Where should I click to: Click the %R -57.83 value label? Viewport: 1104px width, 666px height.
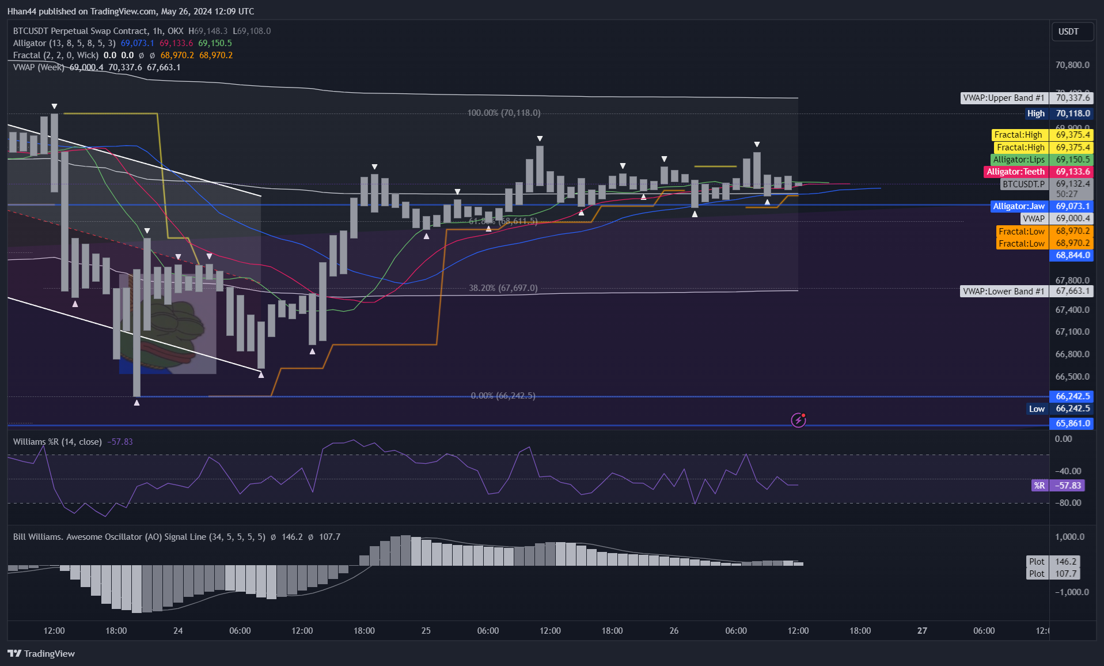[x=1059, y=486]
